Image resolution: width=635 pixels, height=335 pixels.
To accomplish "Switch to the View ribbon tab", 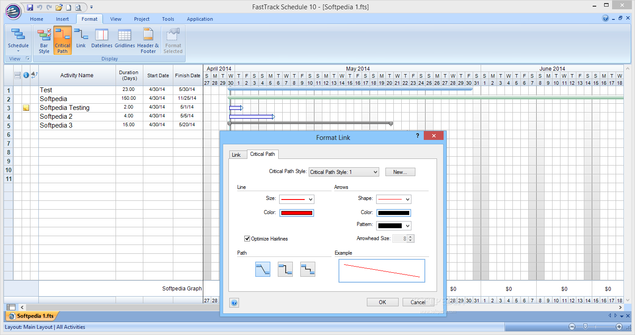I will (116, 19).
